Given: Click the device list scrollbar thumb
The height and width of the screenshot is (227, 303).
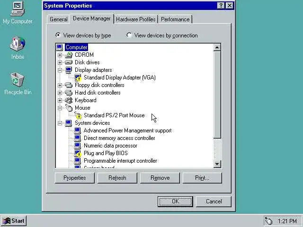Looking at the screenshot, I should click(217, 95).
